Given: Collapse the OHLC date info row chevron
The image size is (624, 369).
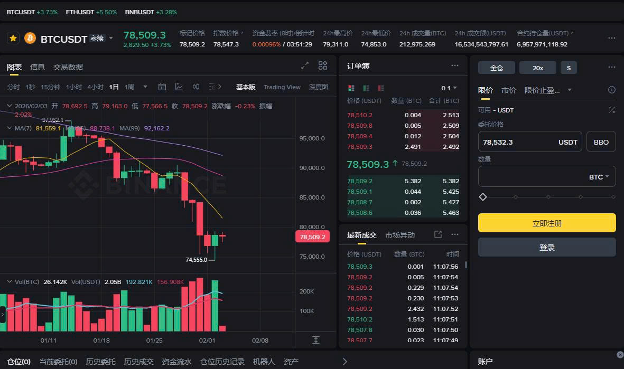Looking at the screenshot, I should [x=9, y=106].
